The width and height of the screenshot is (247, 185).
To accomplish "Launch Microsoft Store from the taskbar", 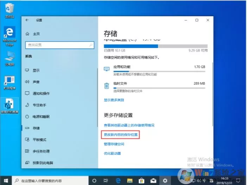I will click(141, 180).
